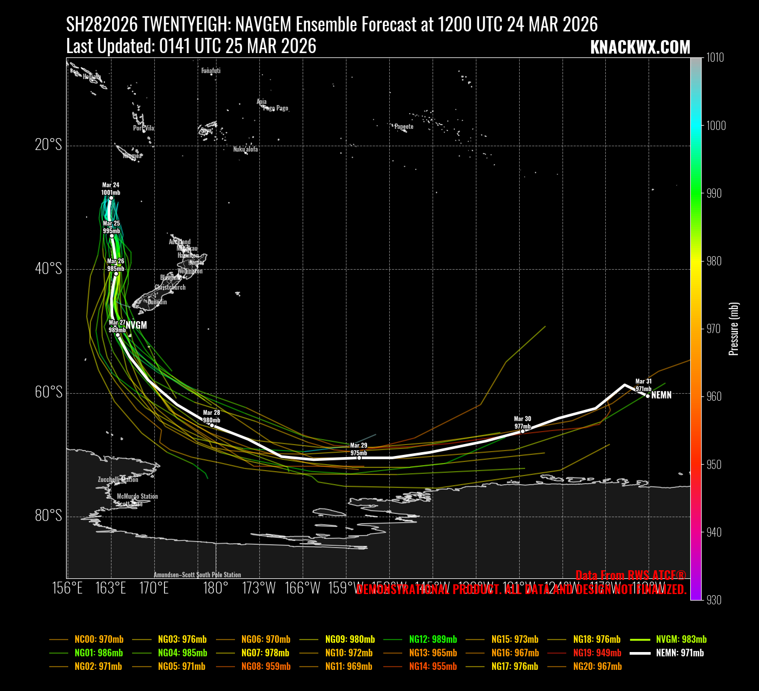Viewport: 759px width, 691px height.
Task: Select the Mar 29 975mb track point
Action: [x=359, y=458]
